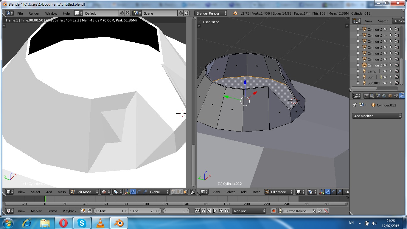Screen dimensions: 407x229
Task: Switch to edge select mode
Action: (180, 192)
